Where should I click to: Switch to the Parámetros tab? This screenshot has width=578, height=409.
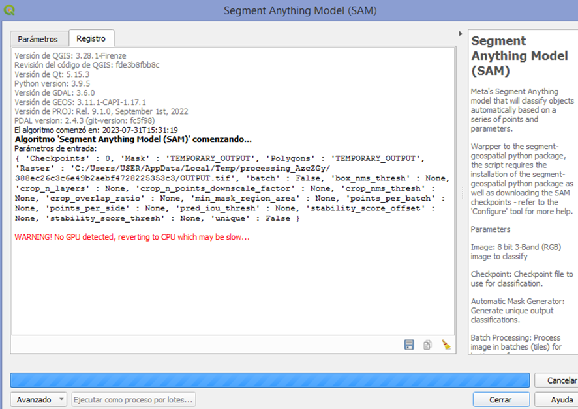[x=38, y=39]
